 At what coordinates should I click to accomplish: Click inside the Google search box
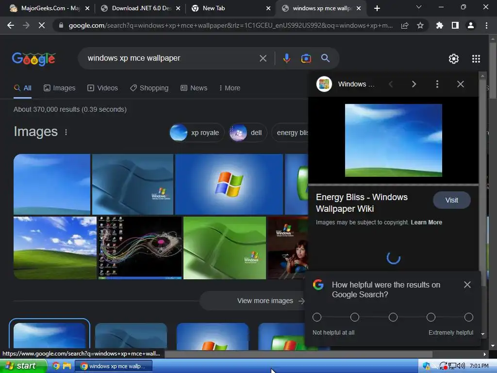click(171, 58)
